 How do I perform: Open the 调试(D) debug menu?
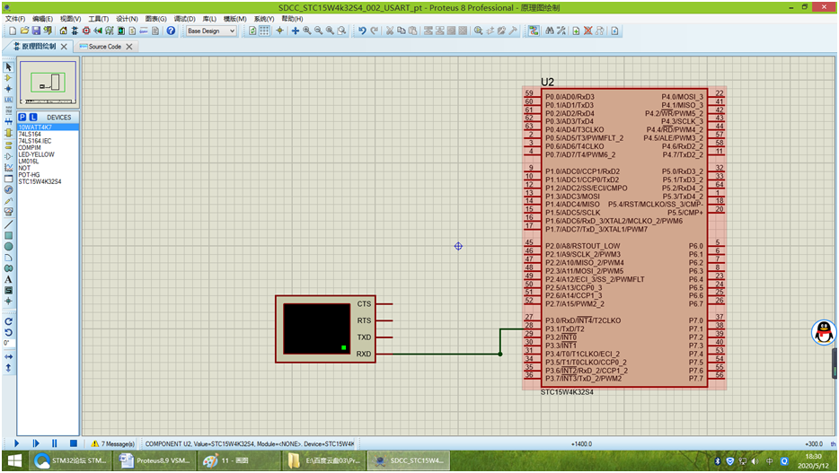point(184,18)
